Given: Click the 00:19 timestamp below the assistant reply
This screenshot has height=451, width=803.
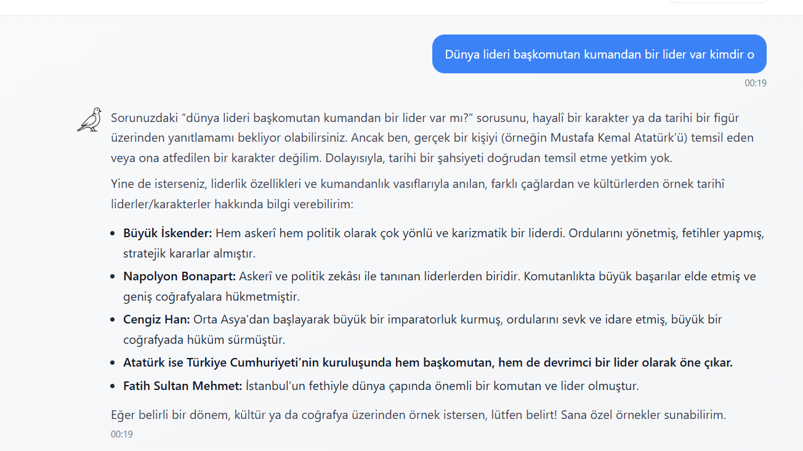Looking at the screenshot, I should click(x=122, y=434).
